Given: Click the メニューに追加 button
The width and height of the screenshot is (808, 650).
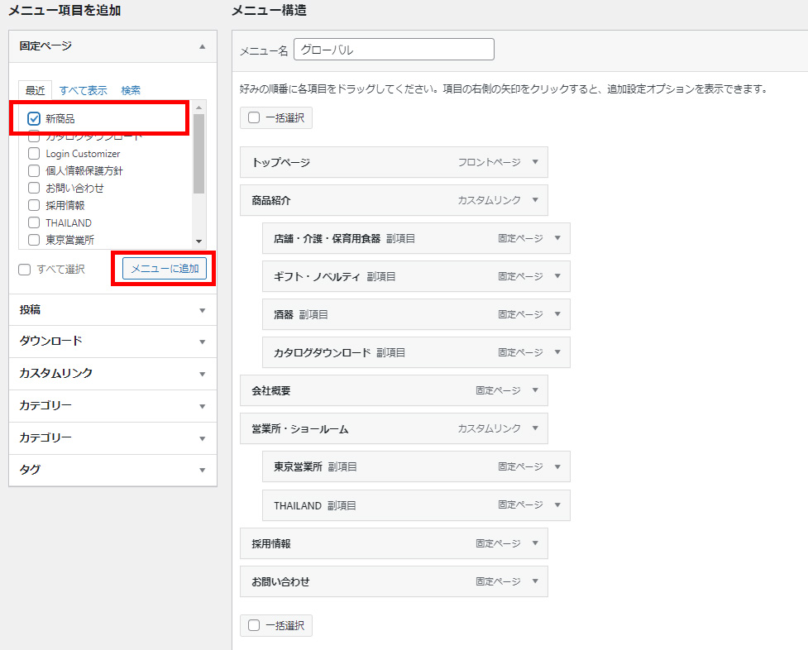Looking at the screenshot, I should click(165, 269).
